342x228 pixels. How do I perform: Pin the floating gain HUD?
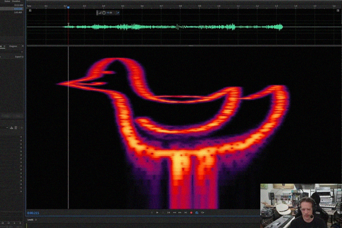click(118, 13)
